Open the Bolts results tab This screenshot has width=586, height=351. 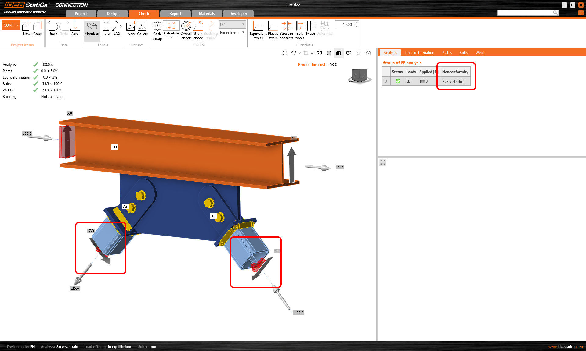[x=463, y=53]
